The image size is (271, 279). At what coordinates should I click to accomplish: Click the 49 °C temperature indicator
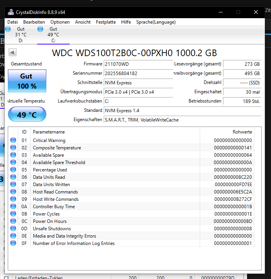(27, 114)
